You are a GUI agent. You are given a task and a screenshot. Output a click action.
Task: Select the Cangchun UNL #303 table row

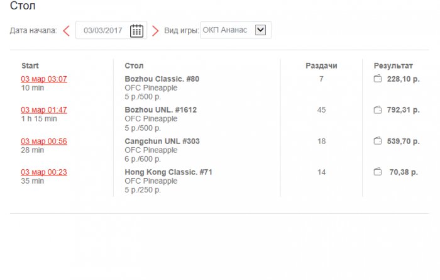[x=162, y=141]
